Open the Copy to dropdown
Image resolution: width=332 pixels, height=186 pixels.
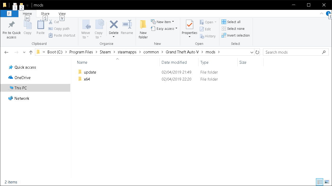pyautogui.click(x=99, y=35)
